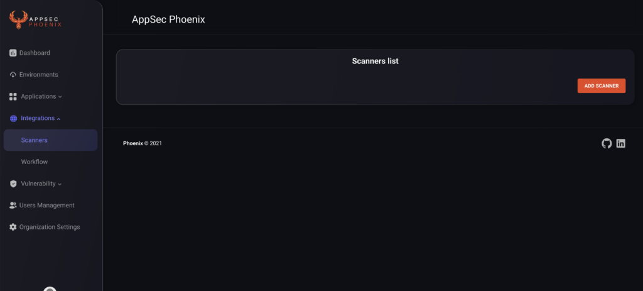
Task: Click the Vulnerability shield icon
Action: pos(13,184)
